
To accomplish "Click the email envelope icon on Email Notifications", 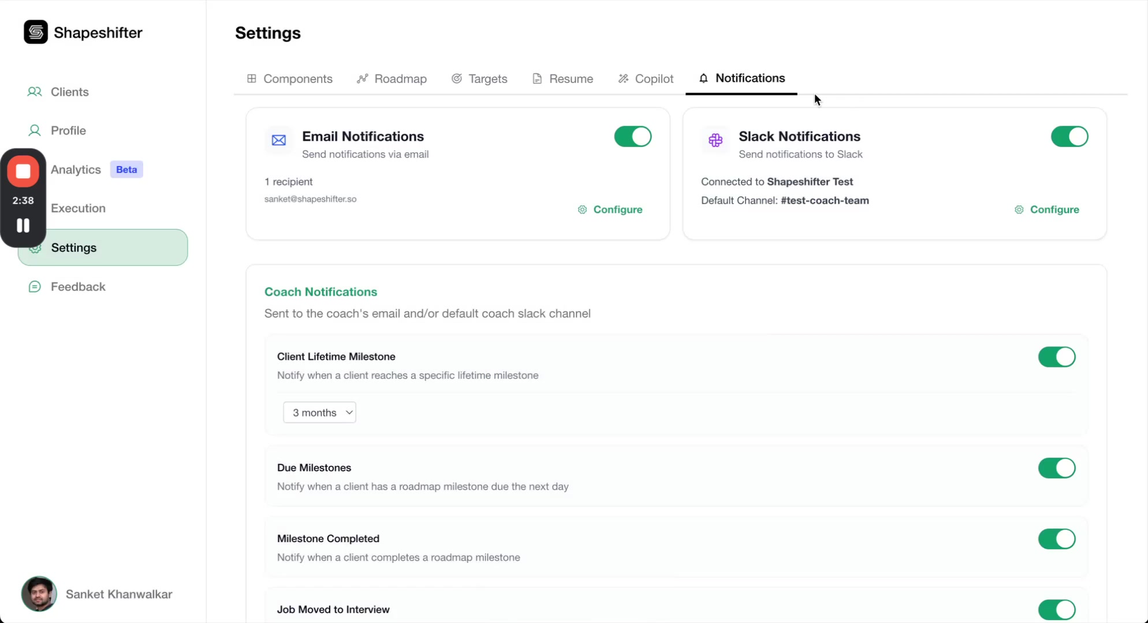I will click(278, 140).
